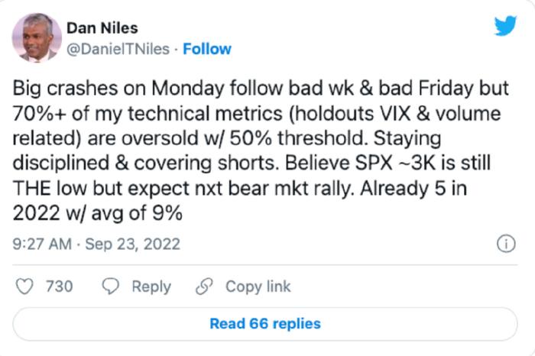Click the Reply text label
Viewport: 535px width, 356px height.
[151, 286]
